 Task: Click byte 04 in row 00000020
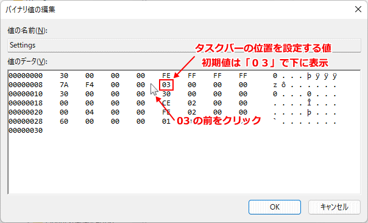pos(90,112)
